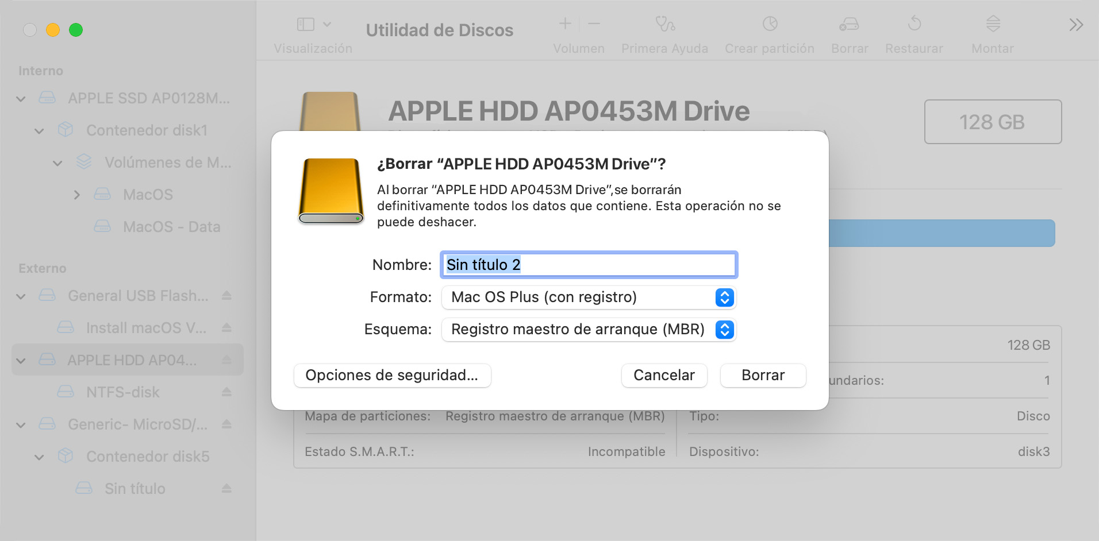The width and height of the screenshot is (1099, 541).
Task: Click the Restaurar toolbar arrow icon
Action: point(914,24)
